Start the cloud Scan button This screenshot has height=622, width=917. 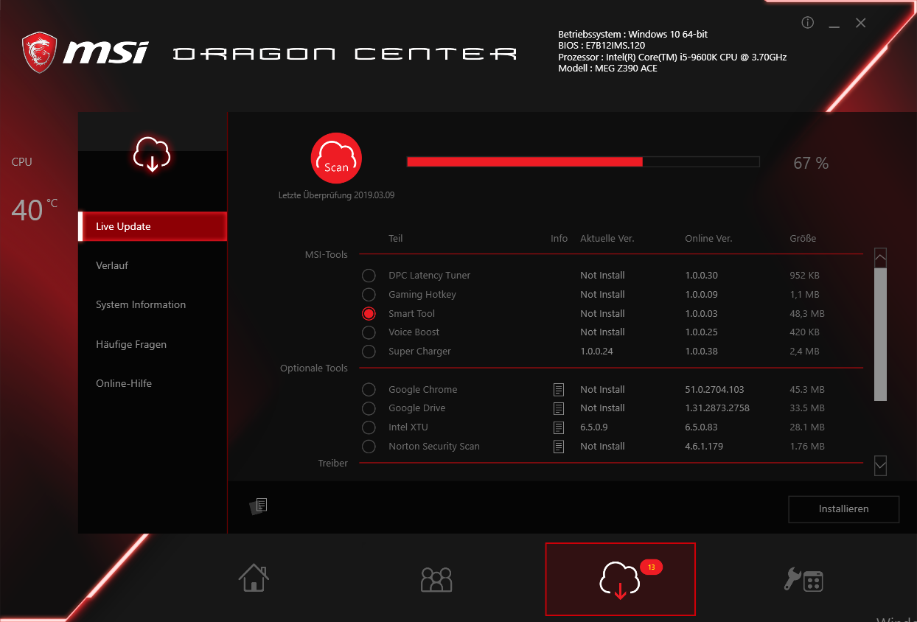click(x=336, y=158)
